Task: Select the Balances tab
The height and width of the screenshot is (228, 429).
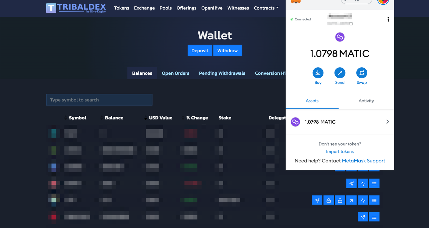Action: tap(142, 73)
